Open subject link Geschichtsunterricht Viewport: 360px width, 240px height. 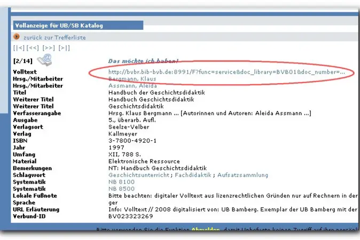[139, 175]
